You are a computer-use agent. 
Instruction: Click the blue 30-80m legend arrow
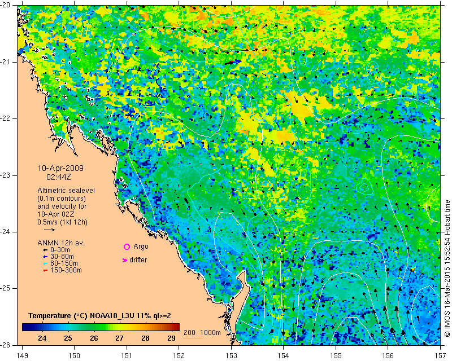[x=45, y=257]
